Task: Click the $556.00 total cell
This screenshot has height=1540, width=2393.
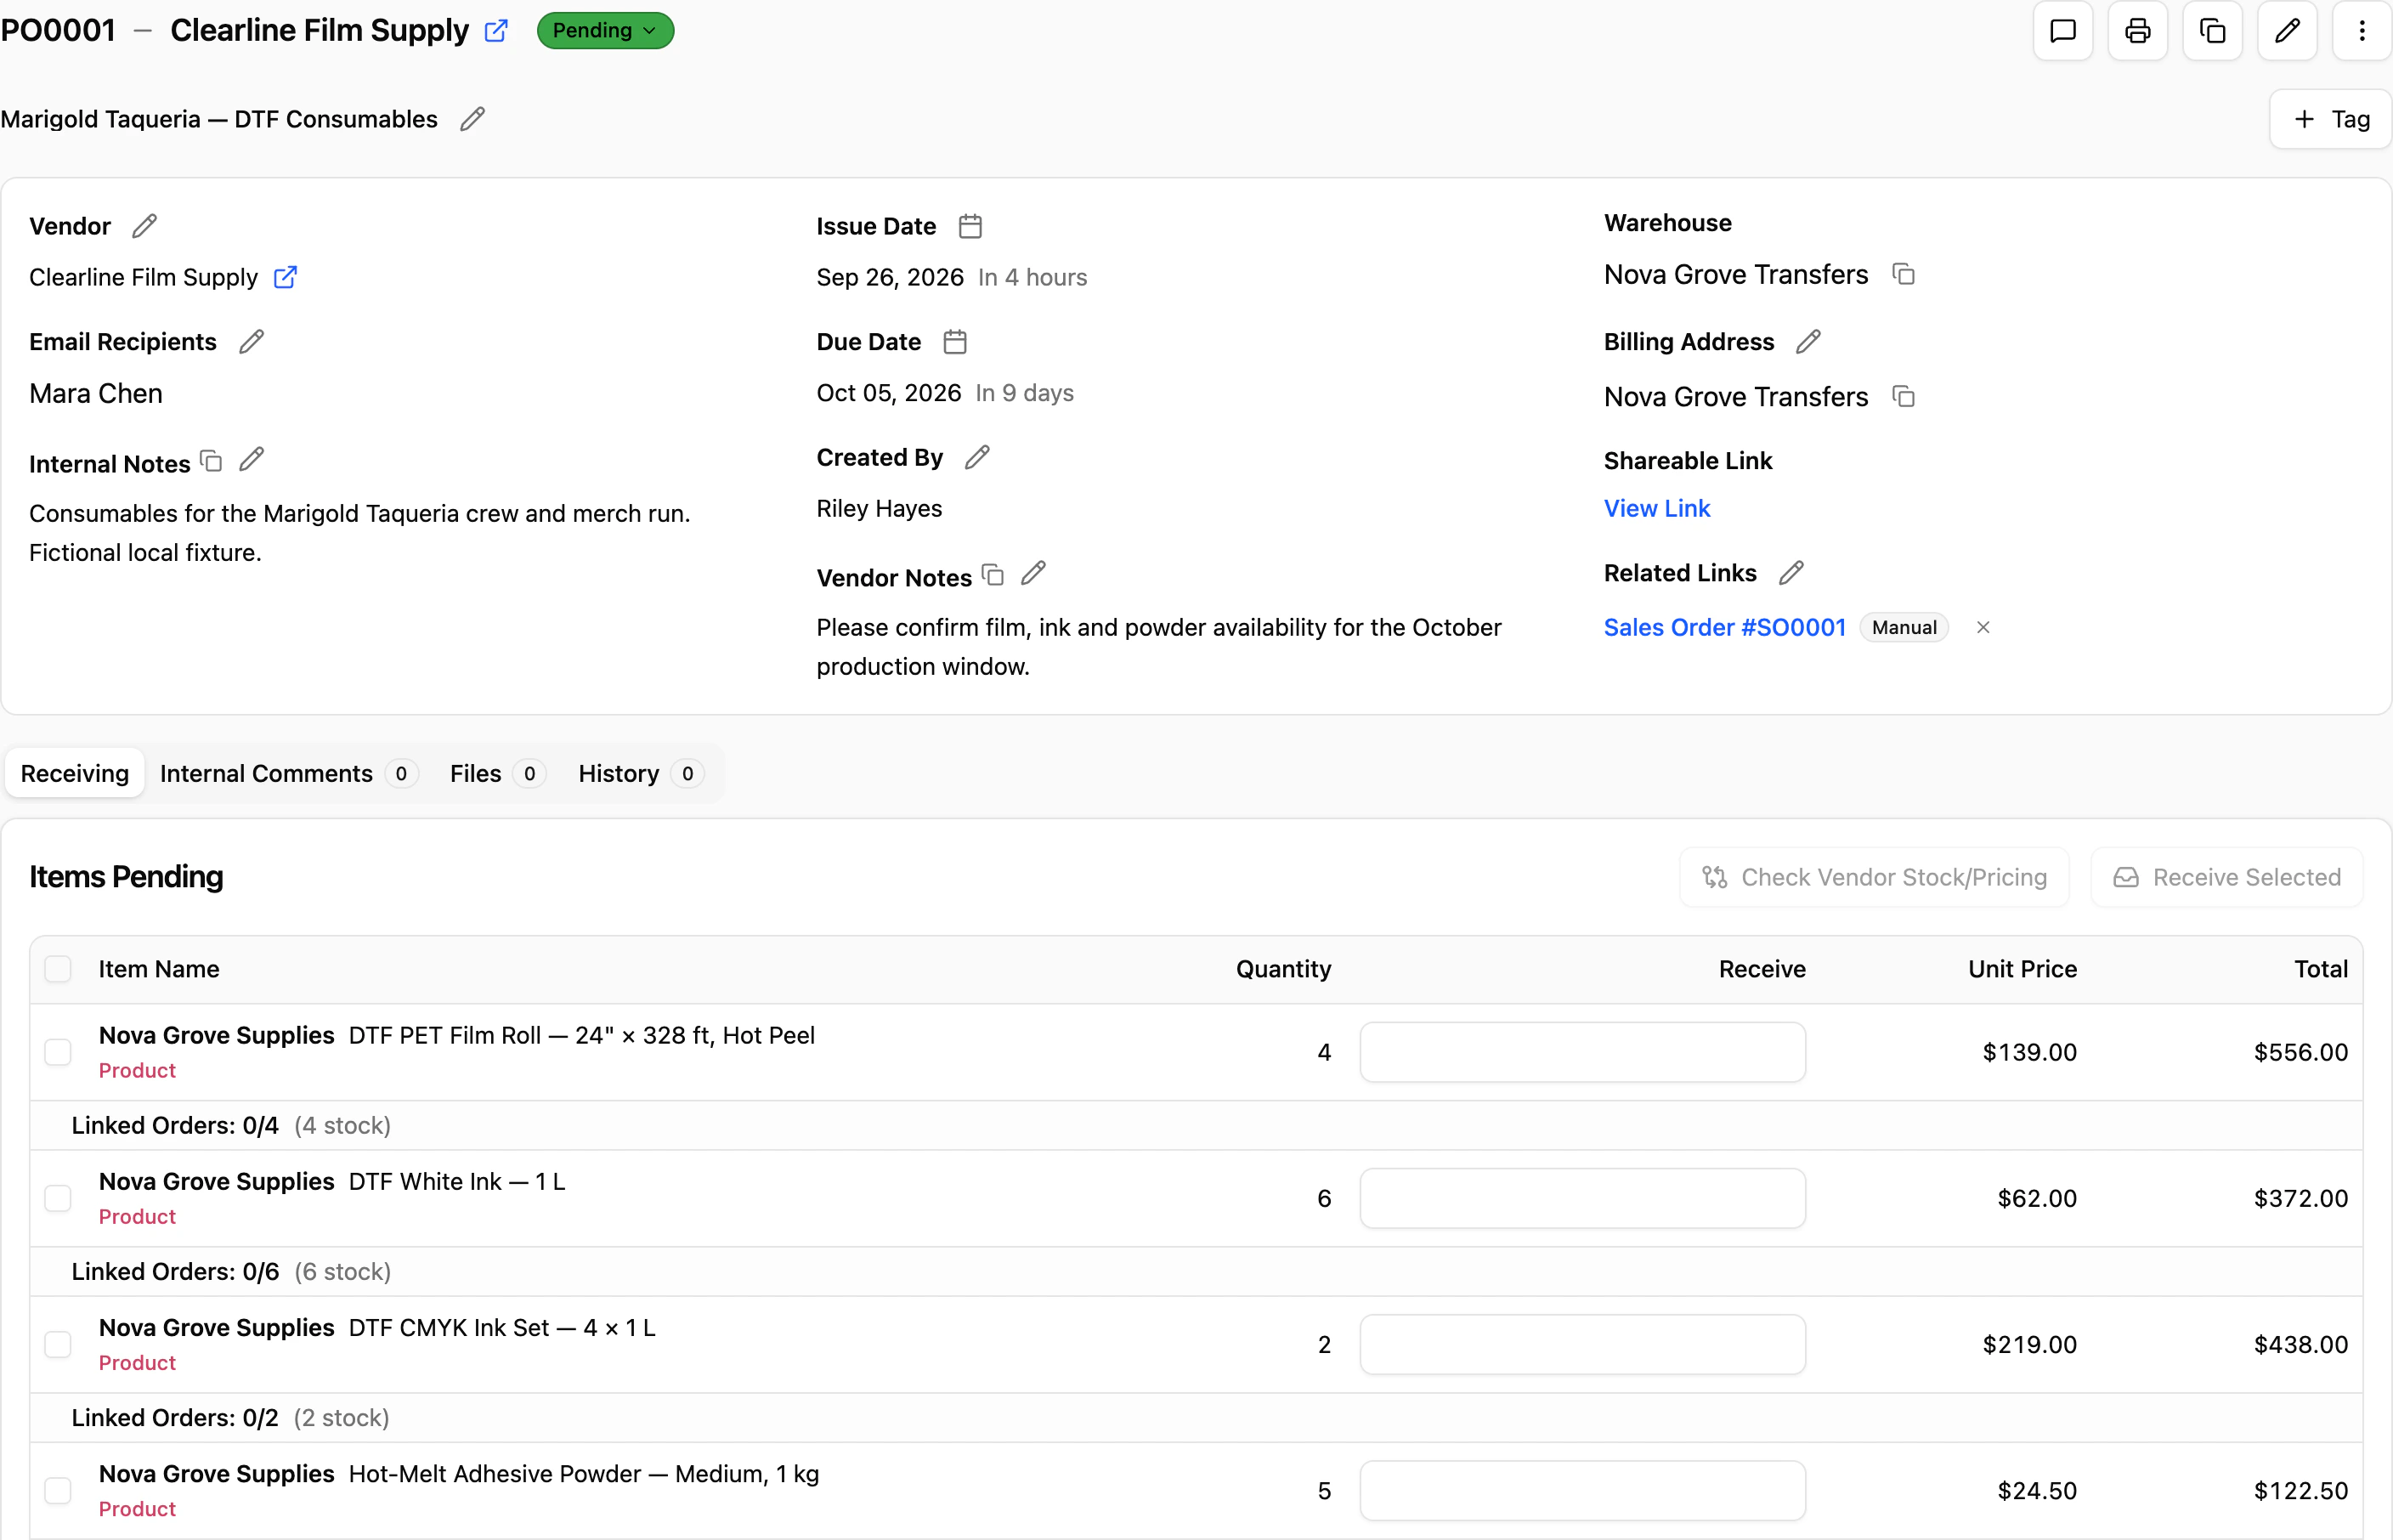Action: (2300, 1053)
